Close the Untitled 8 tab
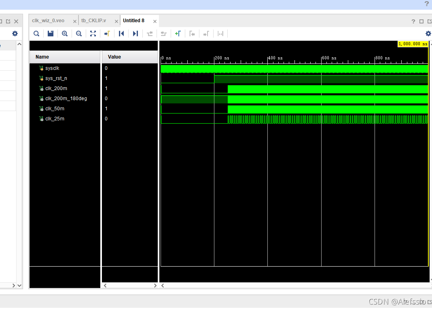The height and width of the screenshot is (309, 432). click(x=155, y=21)
